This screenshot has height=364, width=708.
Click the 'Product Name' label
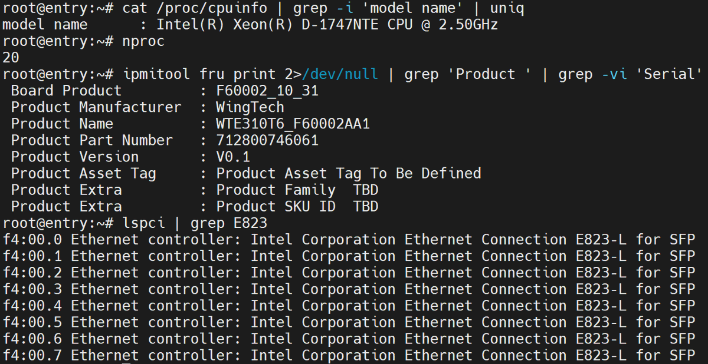62,124
